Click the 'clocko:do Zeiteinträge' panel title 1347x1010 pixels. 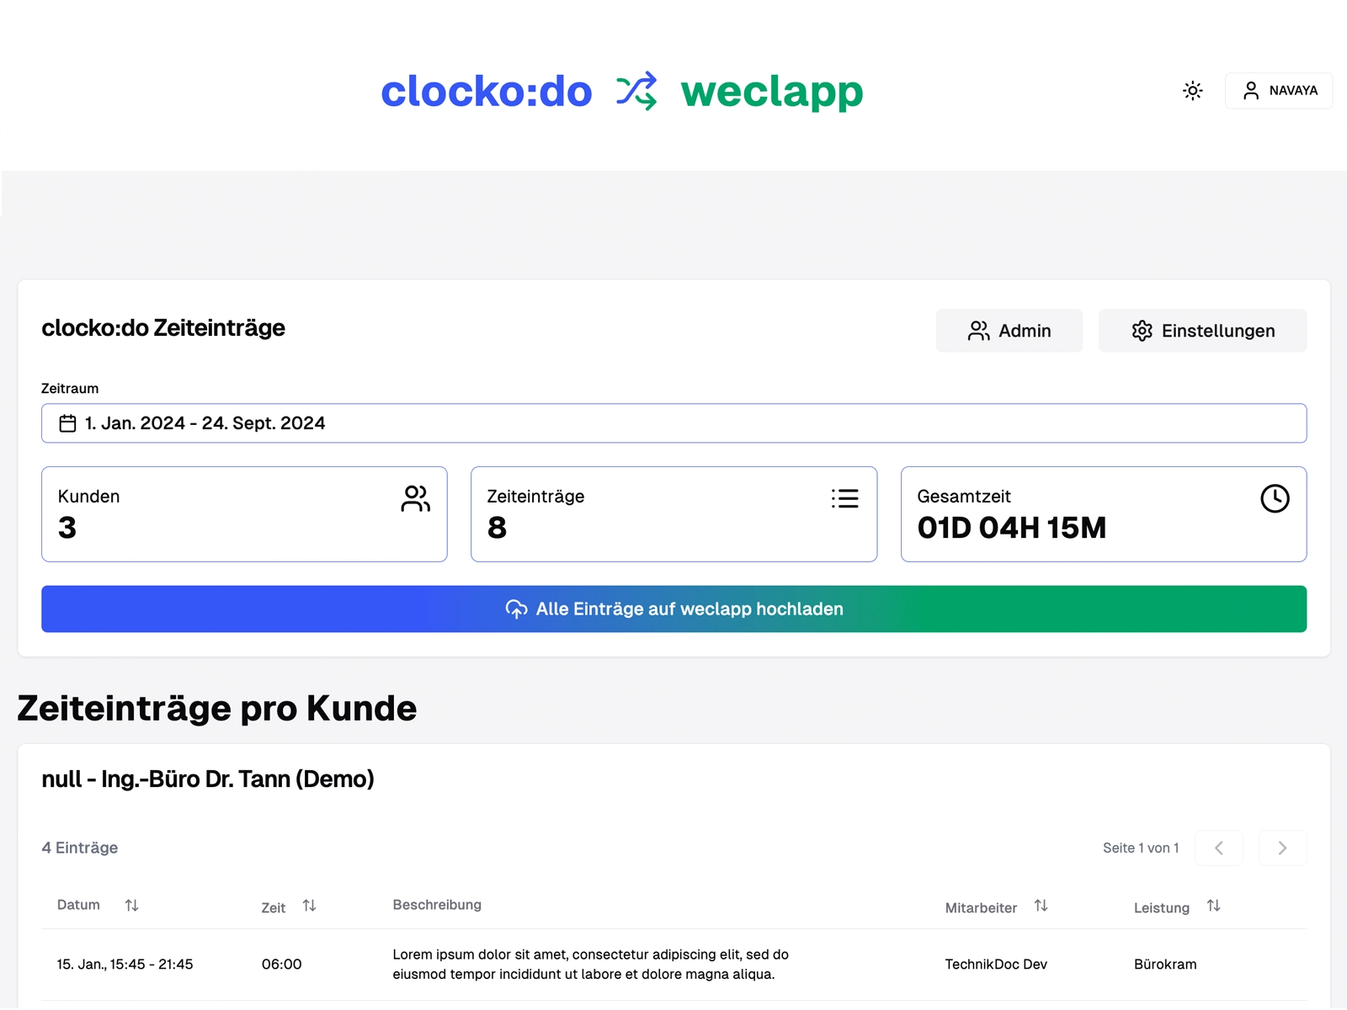tap(163, 327)
